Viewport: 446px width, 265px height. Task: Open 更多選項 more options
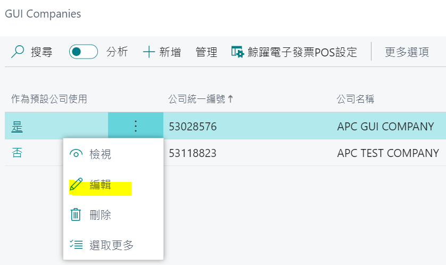click(x=407, y=52)
